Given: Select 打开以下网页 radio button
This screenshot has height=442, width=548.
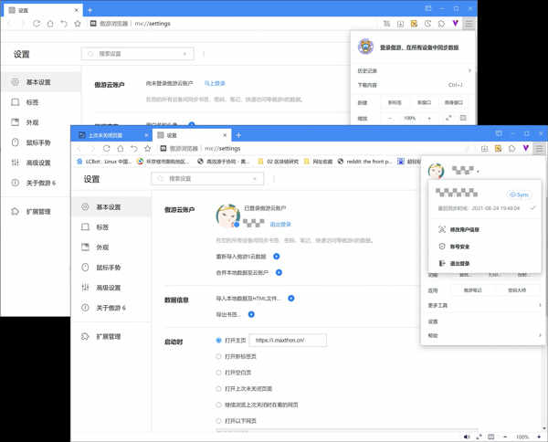Looking at the screenshot, I should 219,421.
